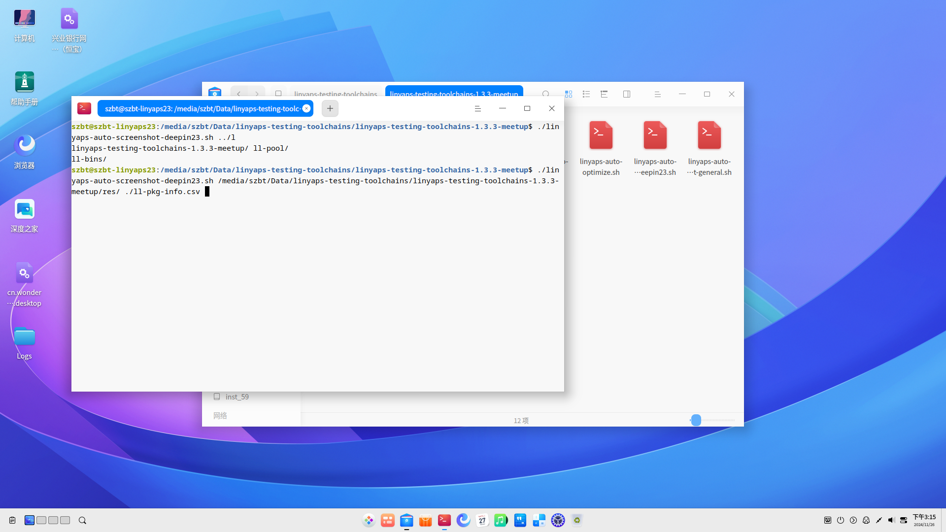Open the terminal window main menu

tap(477, 108)
